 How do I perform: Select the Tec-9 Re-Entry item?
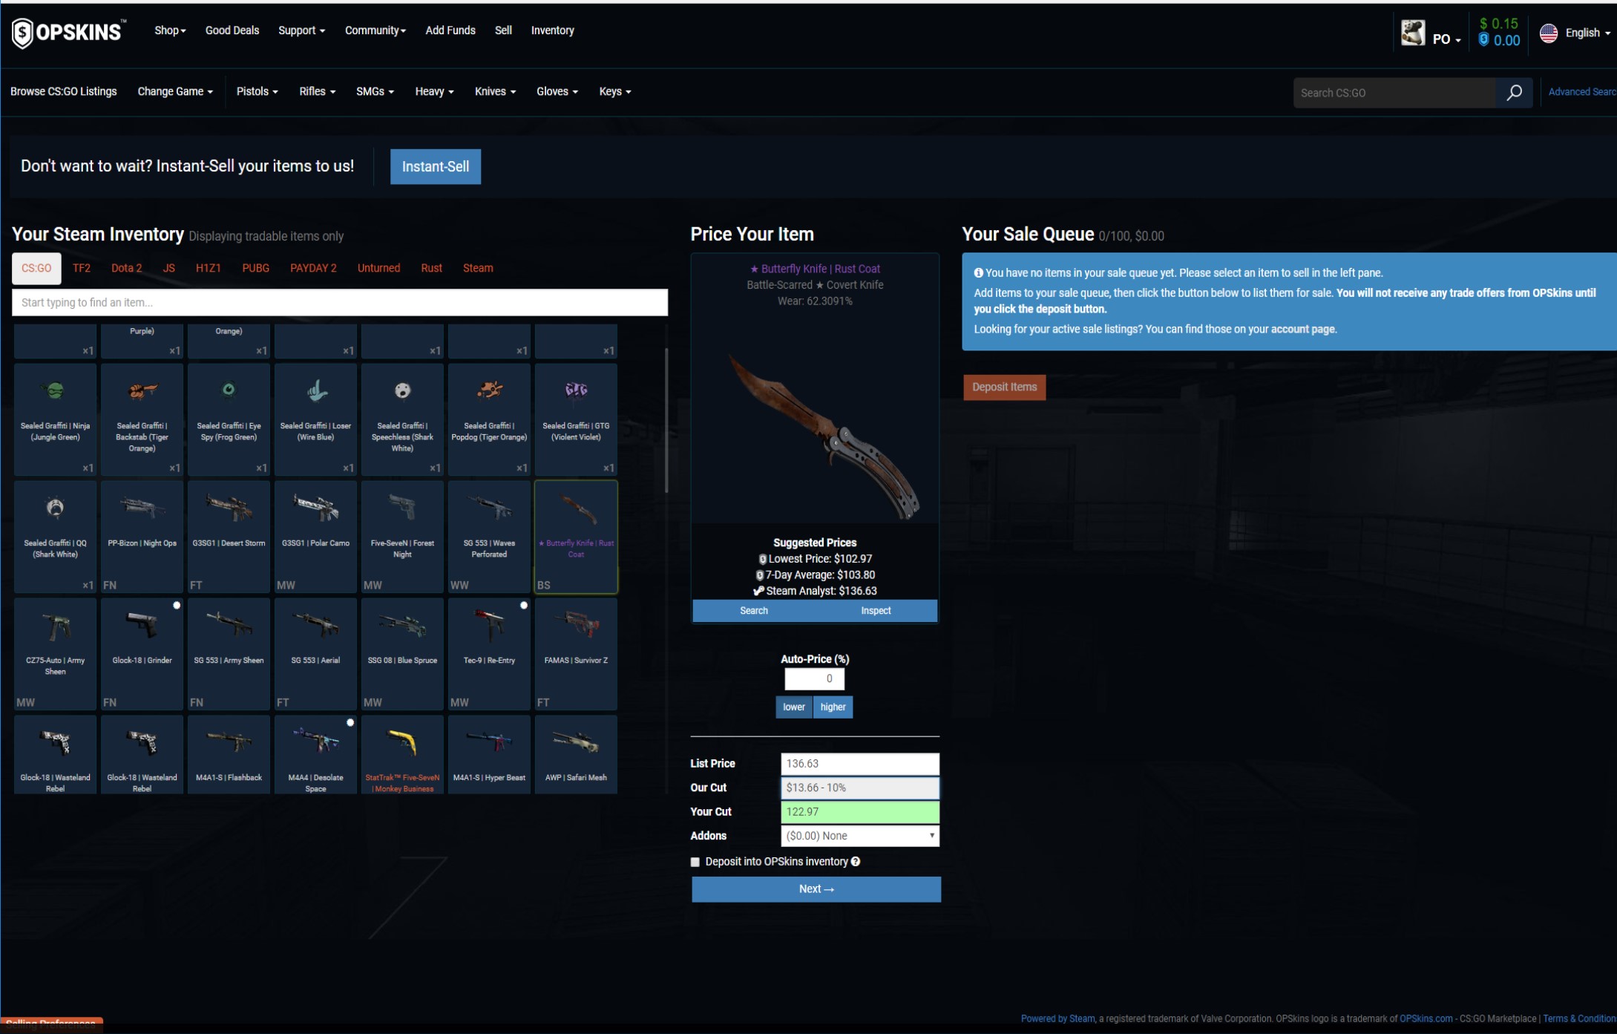489,654
